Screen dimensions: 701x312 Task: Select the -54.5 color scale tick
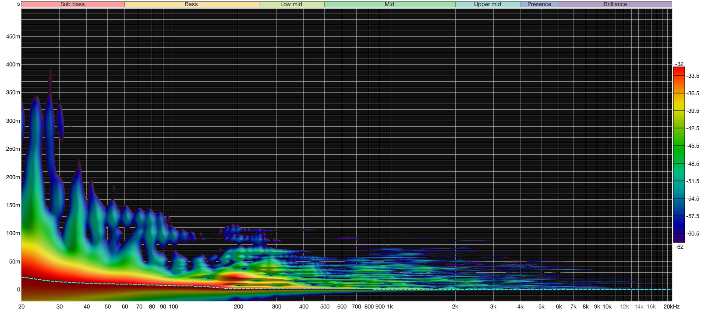point(693,198)
